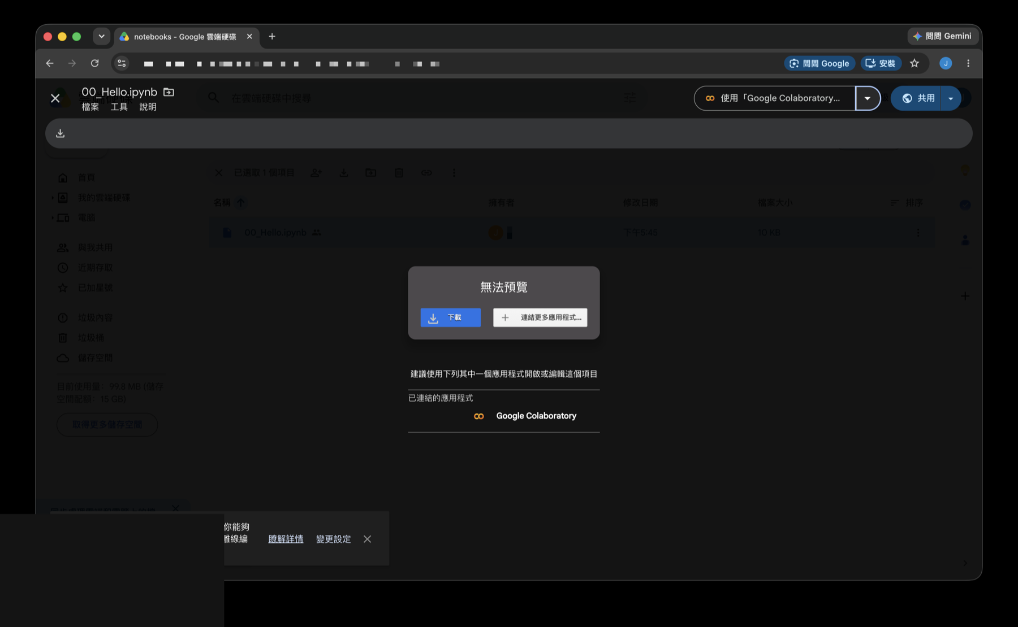Click 變更設定 in the notification
The height and width of the screenshot is (627, 1018).
[x=334, y=539]
